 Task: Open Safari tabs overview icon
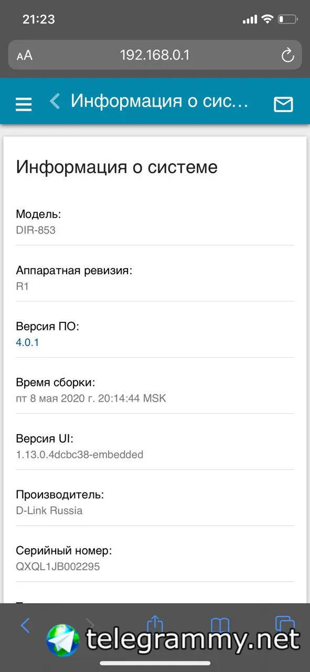[x=285, y=624]
